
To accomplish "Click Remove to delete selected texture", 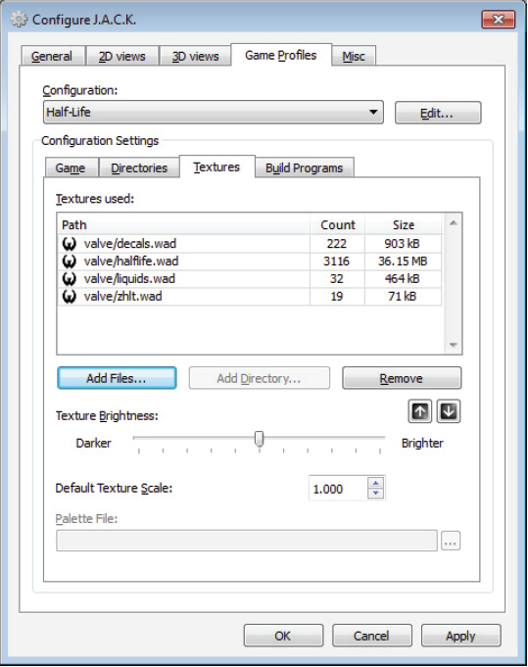I will 402,378.
